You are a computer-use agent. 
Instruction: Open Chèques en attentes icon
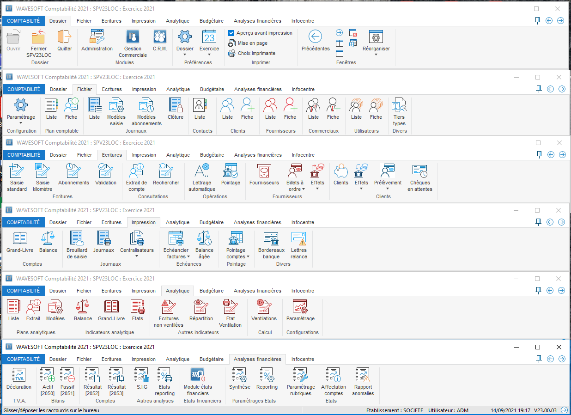(x=420, y=171)
